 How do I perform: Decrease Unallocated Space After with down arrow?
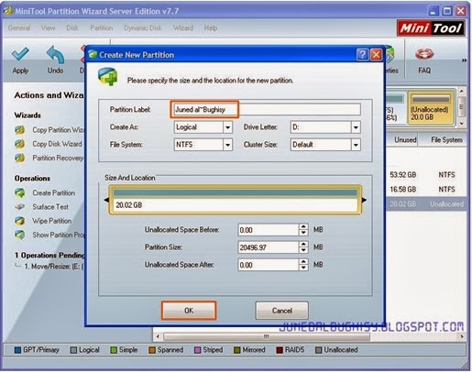pyautogui.click(x=303, y=268)
